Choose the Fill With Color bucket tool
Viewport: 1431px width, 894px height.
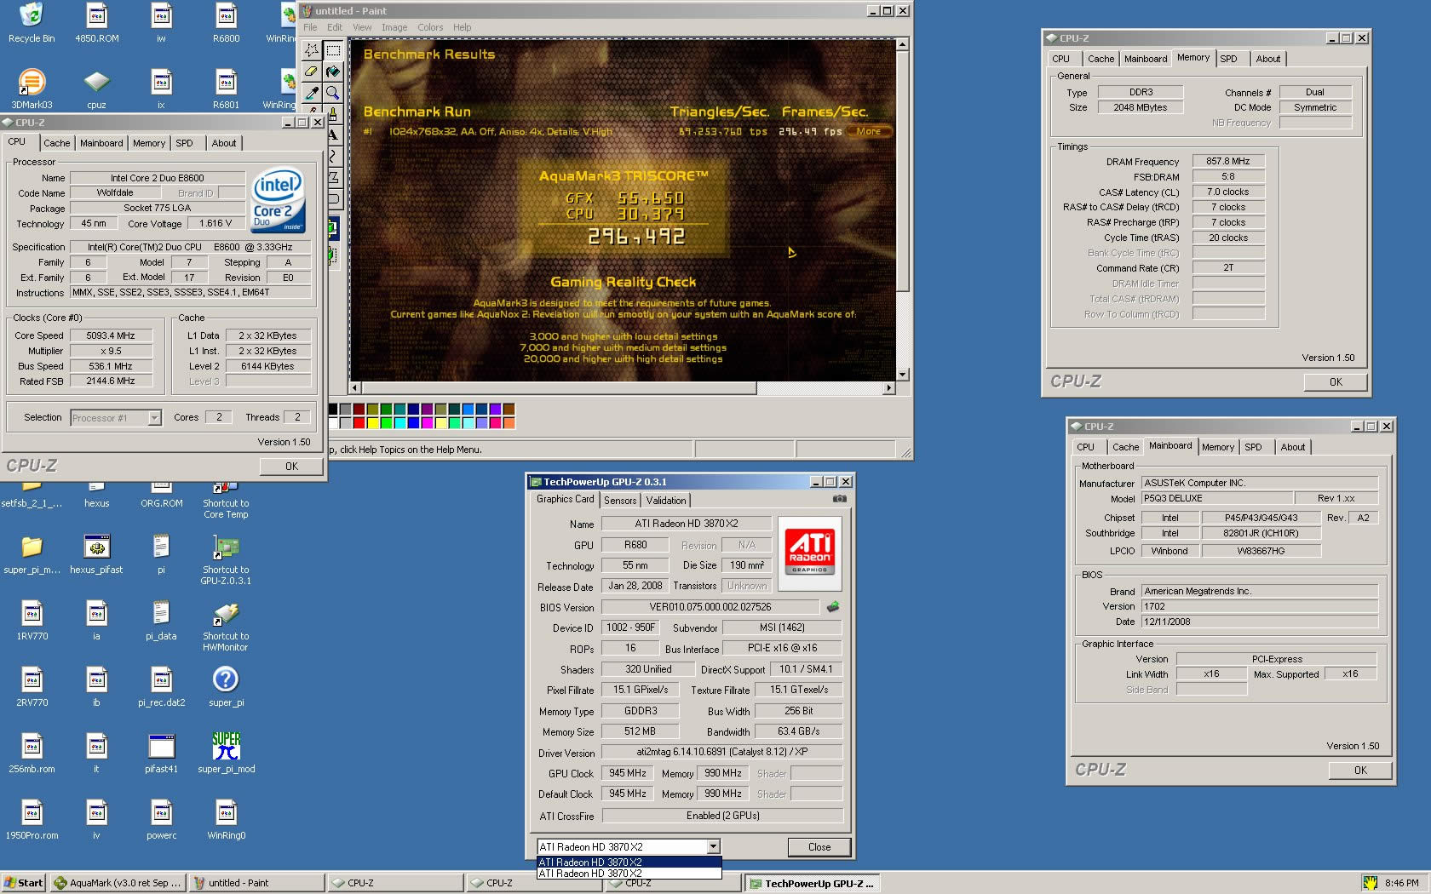(x=333, y=72)
